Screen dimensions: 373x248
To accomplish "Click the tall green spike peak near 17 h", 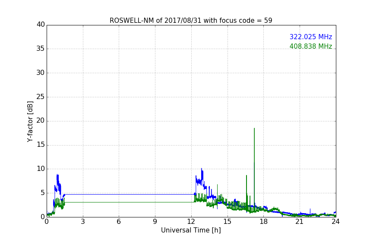I will pos(254,129).
